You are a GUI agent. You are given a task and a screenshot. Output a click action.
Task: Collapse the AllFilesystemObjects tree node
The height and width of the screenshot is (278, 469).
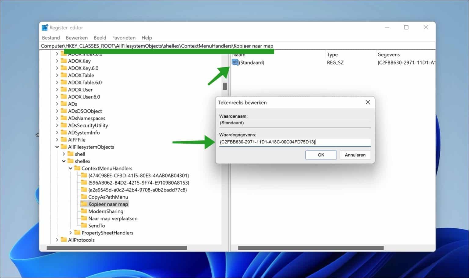(x=57, y=147)
